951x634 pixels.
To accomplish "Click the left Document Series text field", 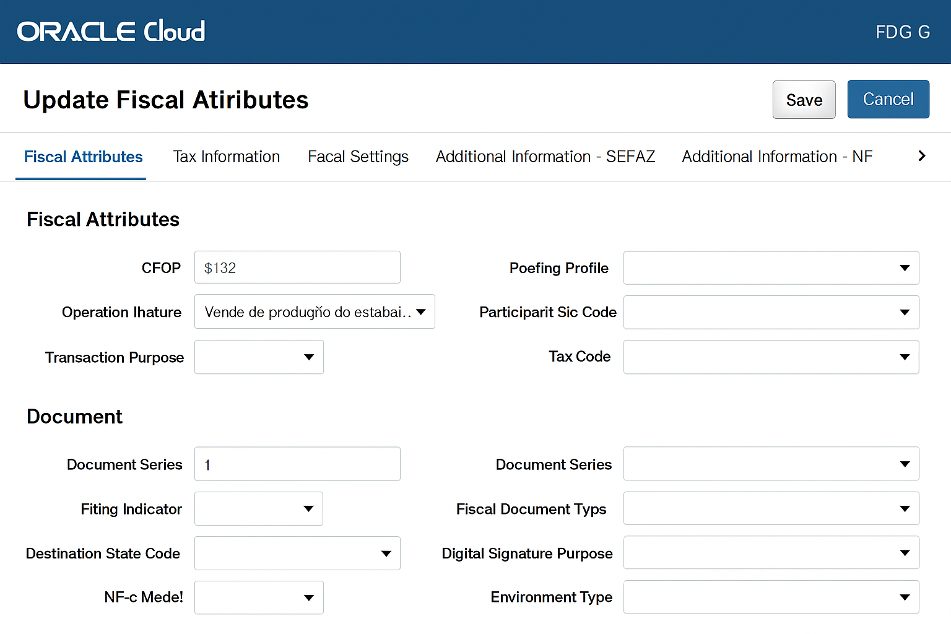I will [x=297, y=464].
